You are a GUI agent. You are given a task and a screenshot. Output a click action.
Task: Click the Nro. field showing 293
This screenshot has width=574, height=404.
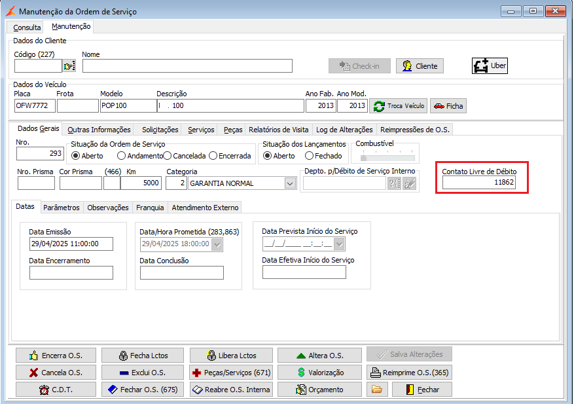click(x=40, y=153)
